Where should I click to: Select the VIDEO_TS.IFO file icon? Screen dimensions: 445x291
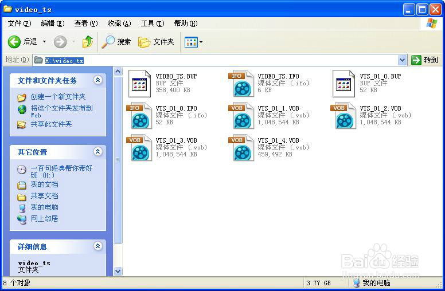pos(241,84)
